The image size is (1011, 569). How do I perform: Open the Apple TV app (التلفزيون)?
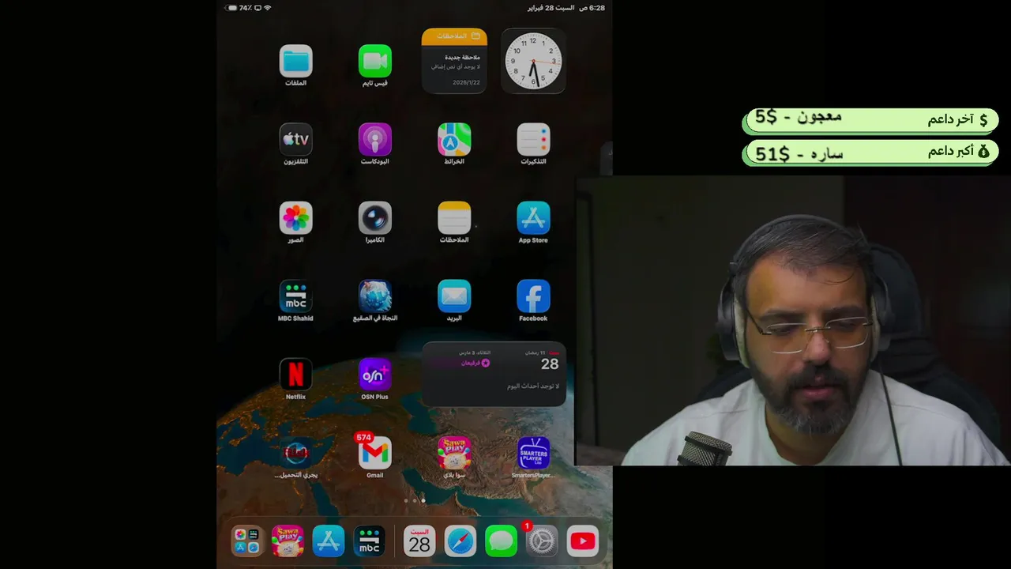tap(295, 139)
